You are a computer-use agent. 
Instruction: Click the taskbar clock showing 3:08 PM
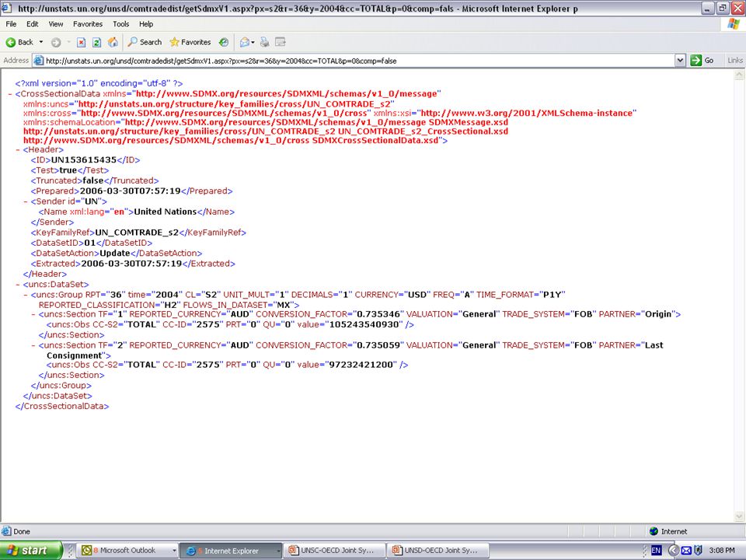tap(722, 551)
